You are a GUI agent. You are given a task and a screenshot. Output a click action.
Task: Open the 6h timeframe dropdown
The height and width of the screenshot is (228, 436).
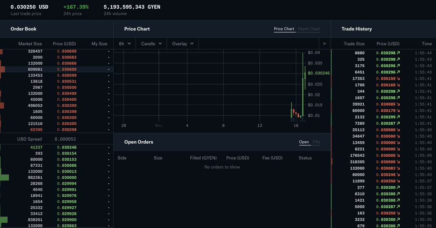(x=125, y=44)
